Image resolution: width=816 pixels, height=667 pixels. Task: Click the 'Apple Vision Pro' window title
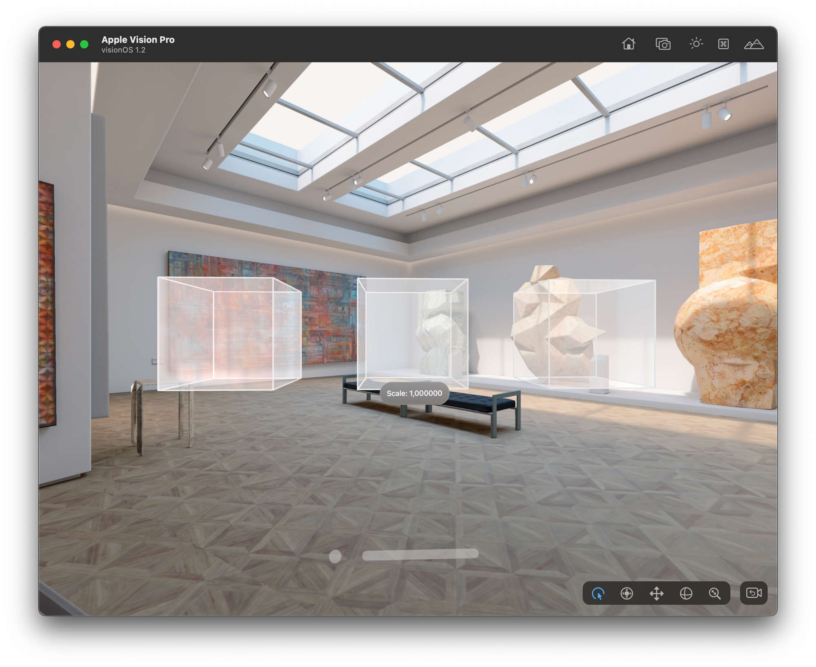click(x=138, y=40)
